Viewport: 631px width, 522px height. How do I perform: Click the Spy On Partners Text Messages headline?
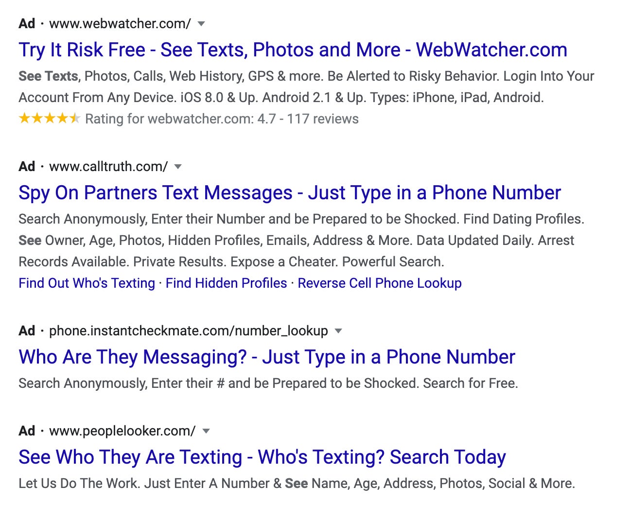coord(289,192)
